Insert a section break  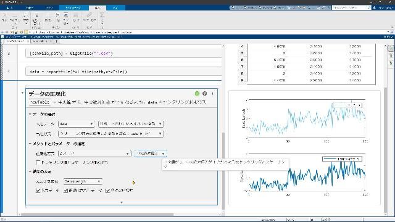coord(36,18)
